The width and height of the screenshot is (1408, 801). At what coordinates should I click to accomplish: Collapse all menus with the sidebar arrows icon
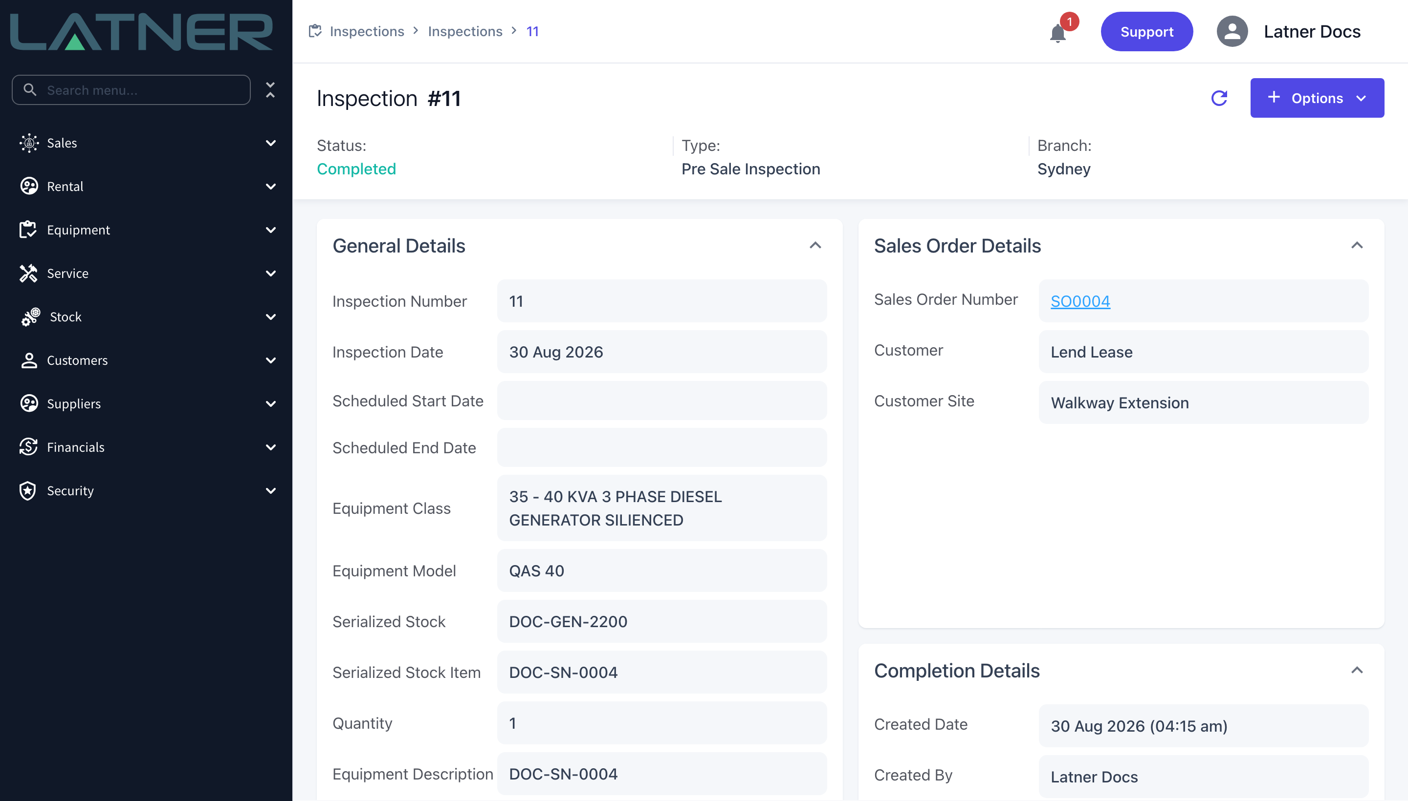coord(270,90)
